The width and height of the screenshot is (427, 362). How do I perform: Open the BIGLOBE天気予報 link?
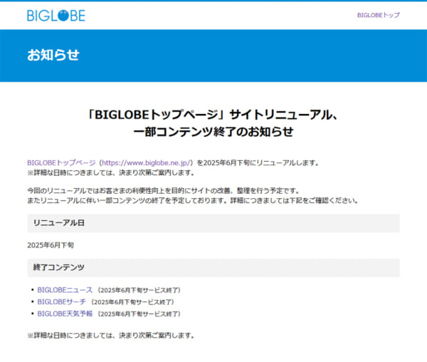tap(65, 314)
